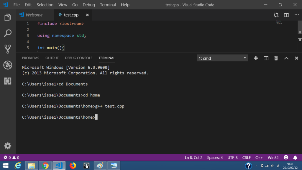The image size is (302, 170).
Task: Open the Source Control view
Action: pos(8,49)
